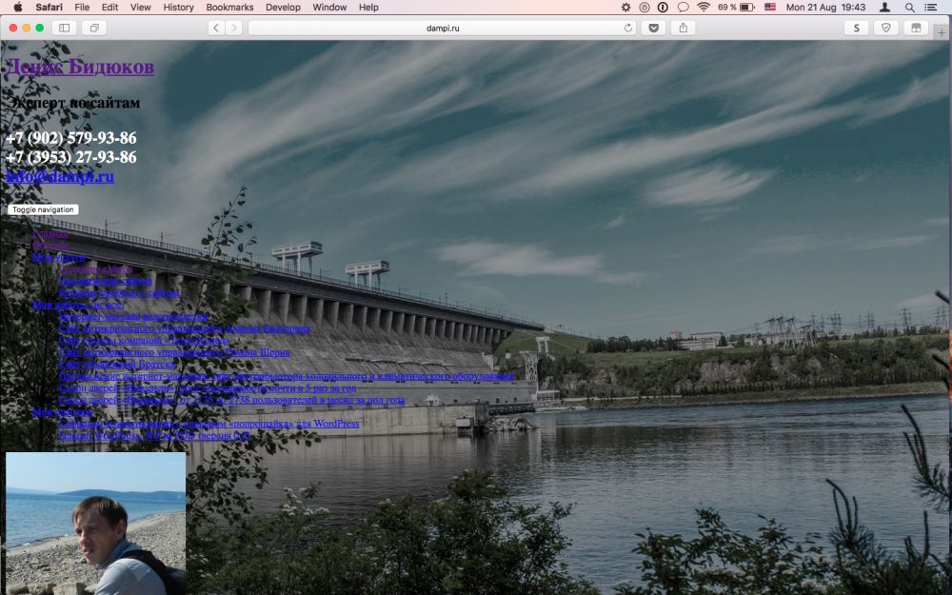Open the tab overview icon
This screenshot has width=952, height=595.
(94, 28)
